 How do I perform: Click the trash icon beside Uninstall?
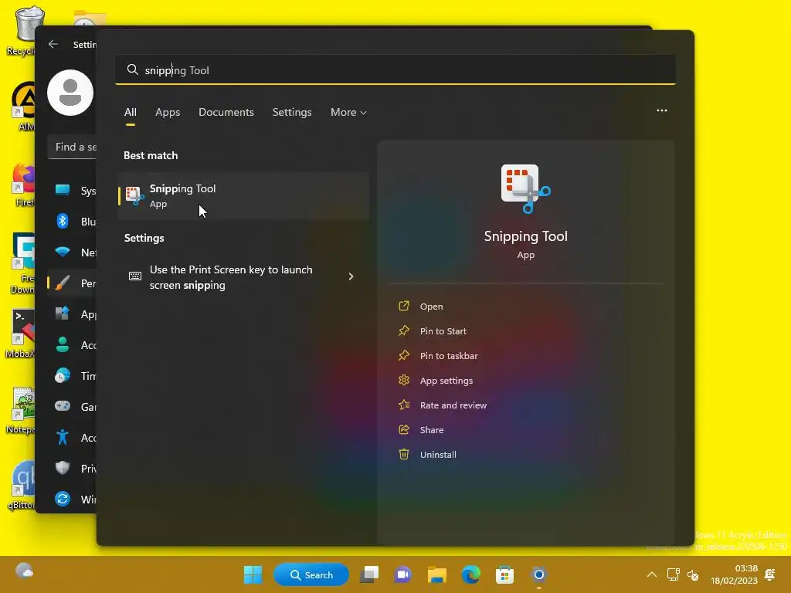(404, 454)
